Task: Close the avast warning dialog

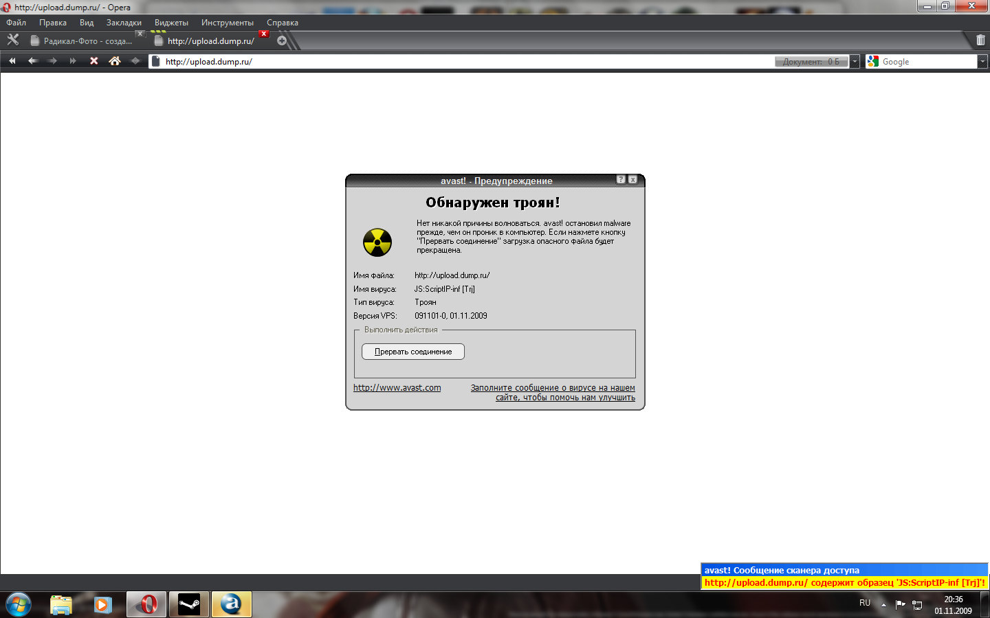Action: click(x=632, y=179)
